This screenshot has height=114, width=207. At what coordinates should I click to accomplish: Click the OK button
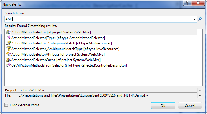click(x=163, y=106)
